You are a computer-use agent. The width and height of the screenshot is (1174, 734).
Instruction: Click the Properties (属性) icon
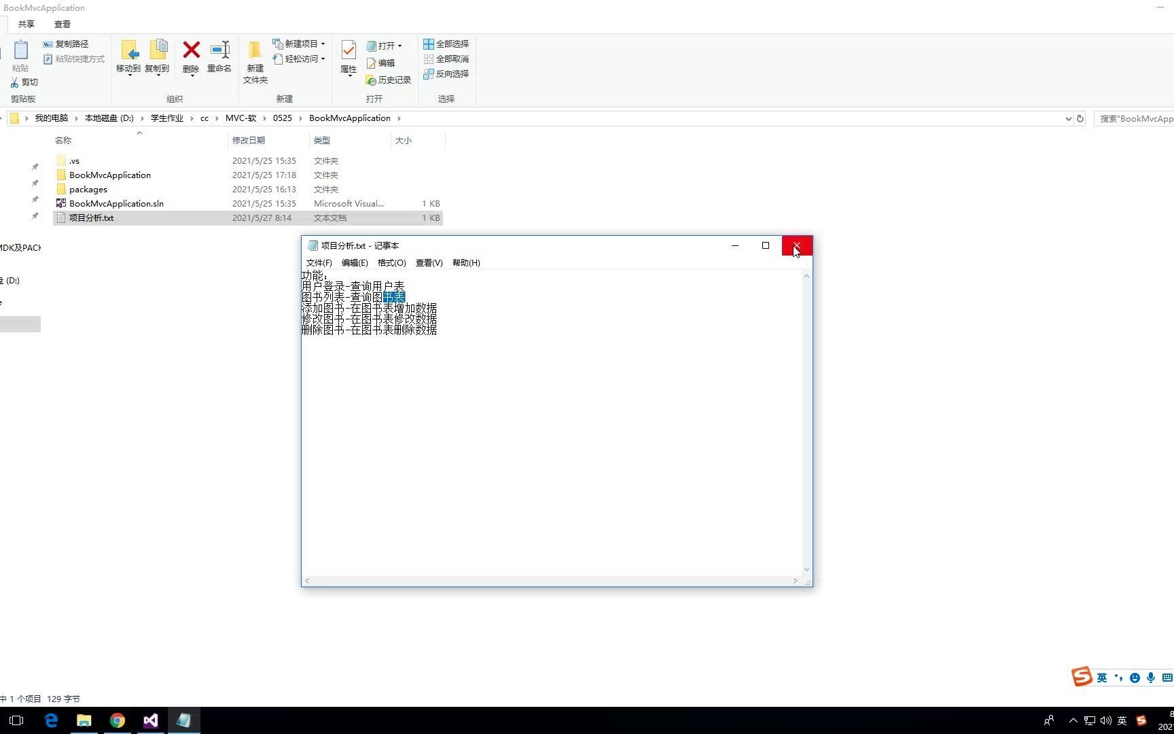point(349,58)
